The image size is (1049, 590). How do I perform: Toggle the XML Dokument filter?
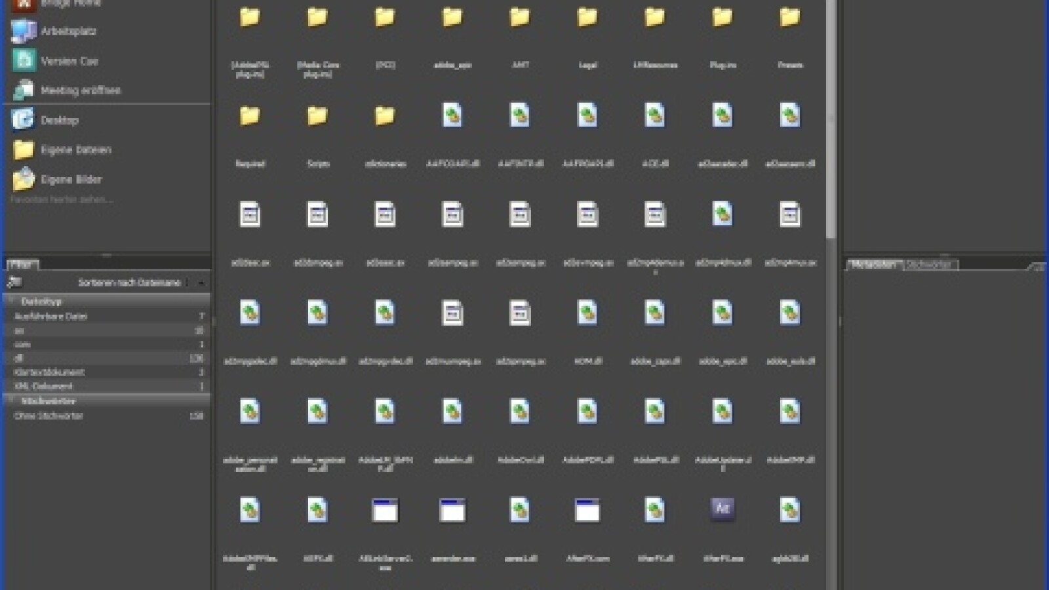(108, 386)
